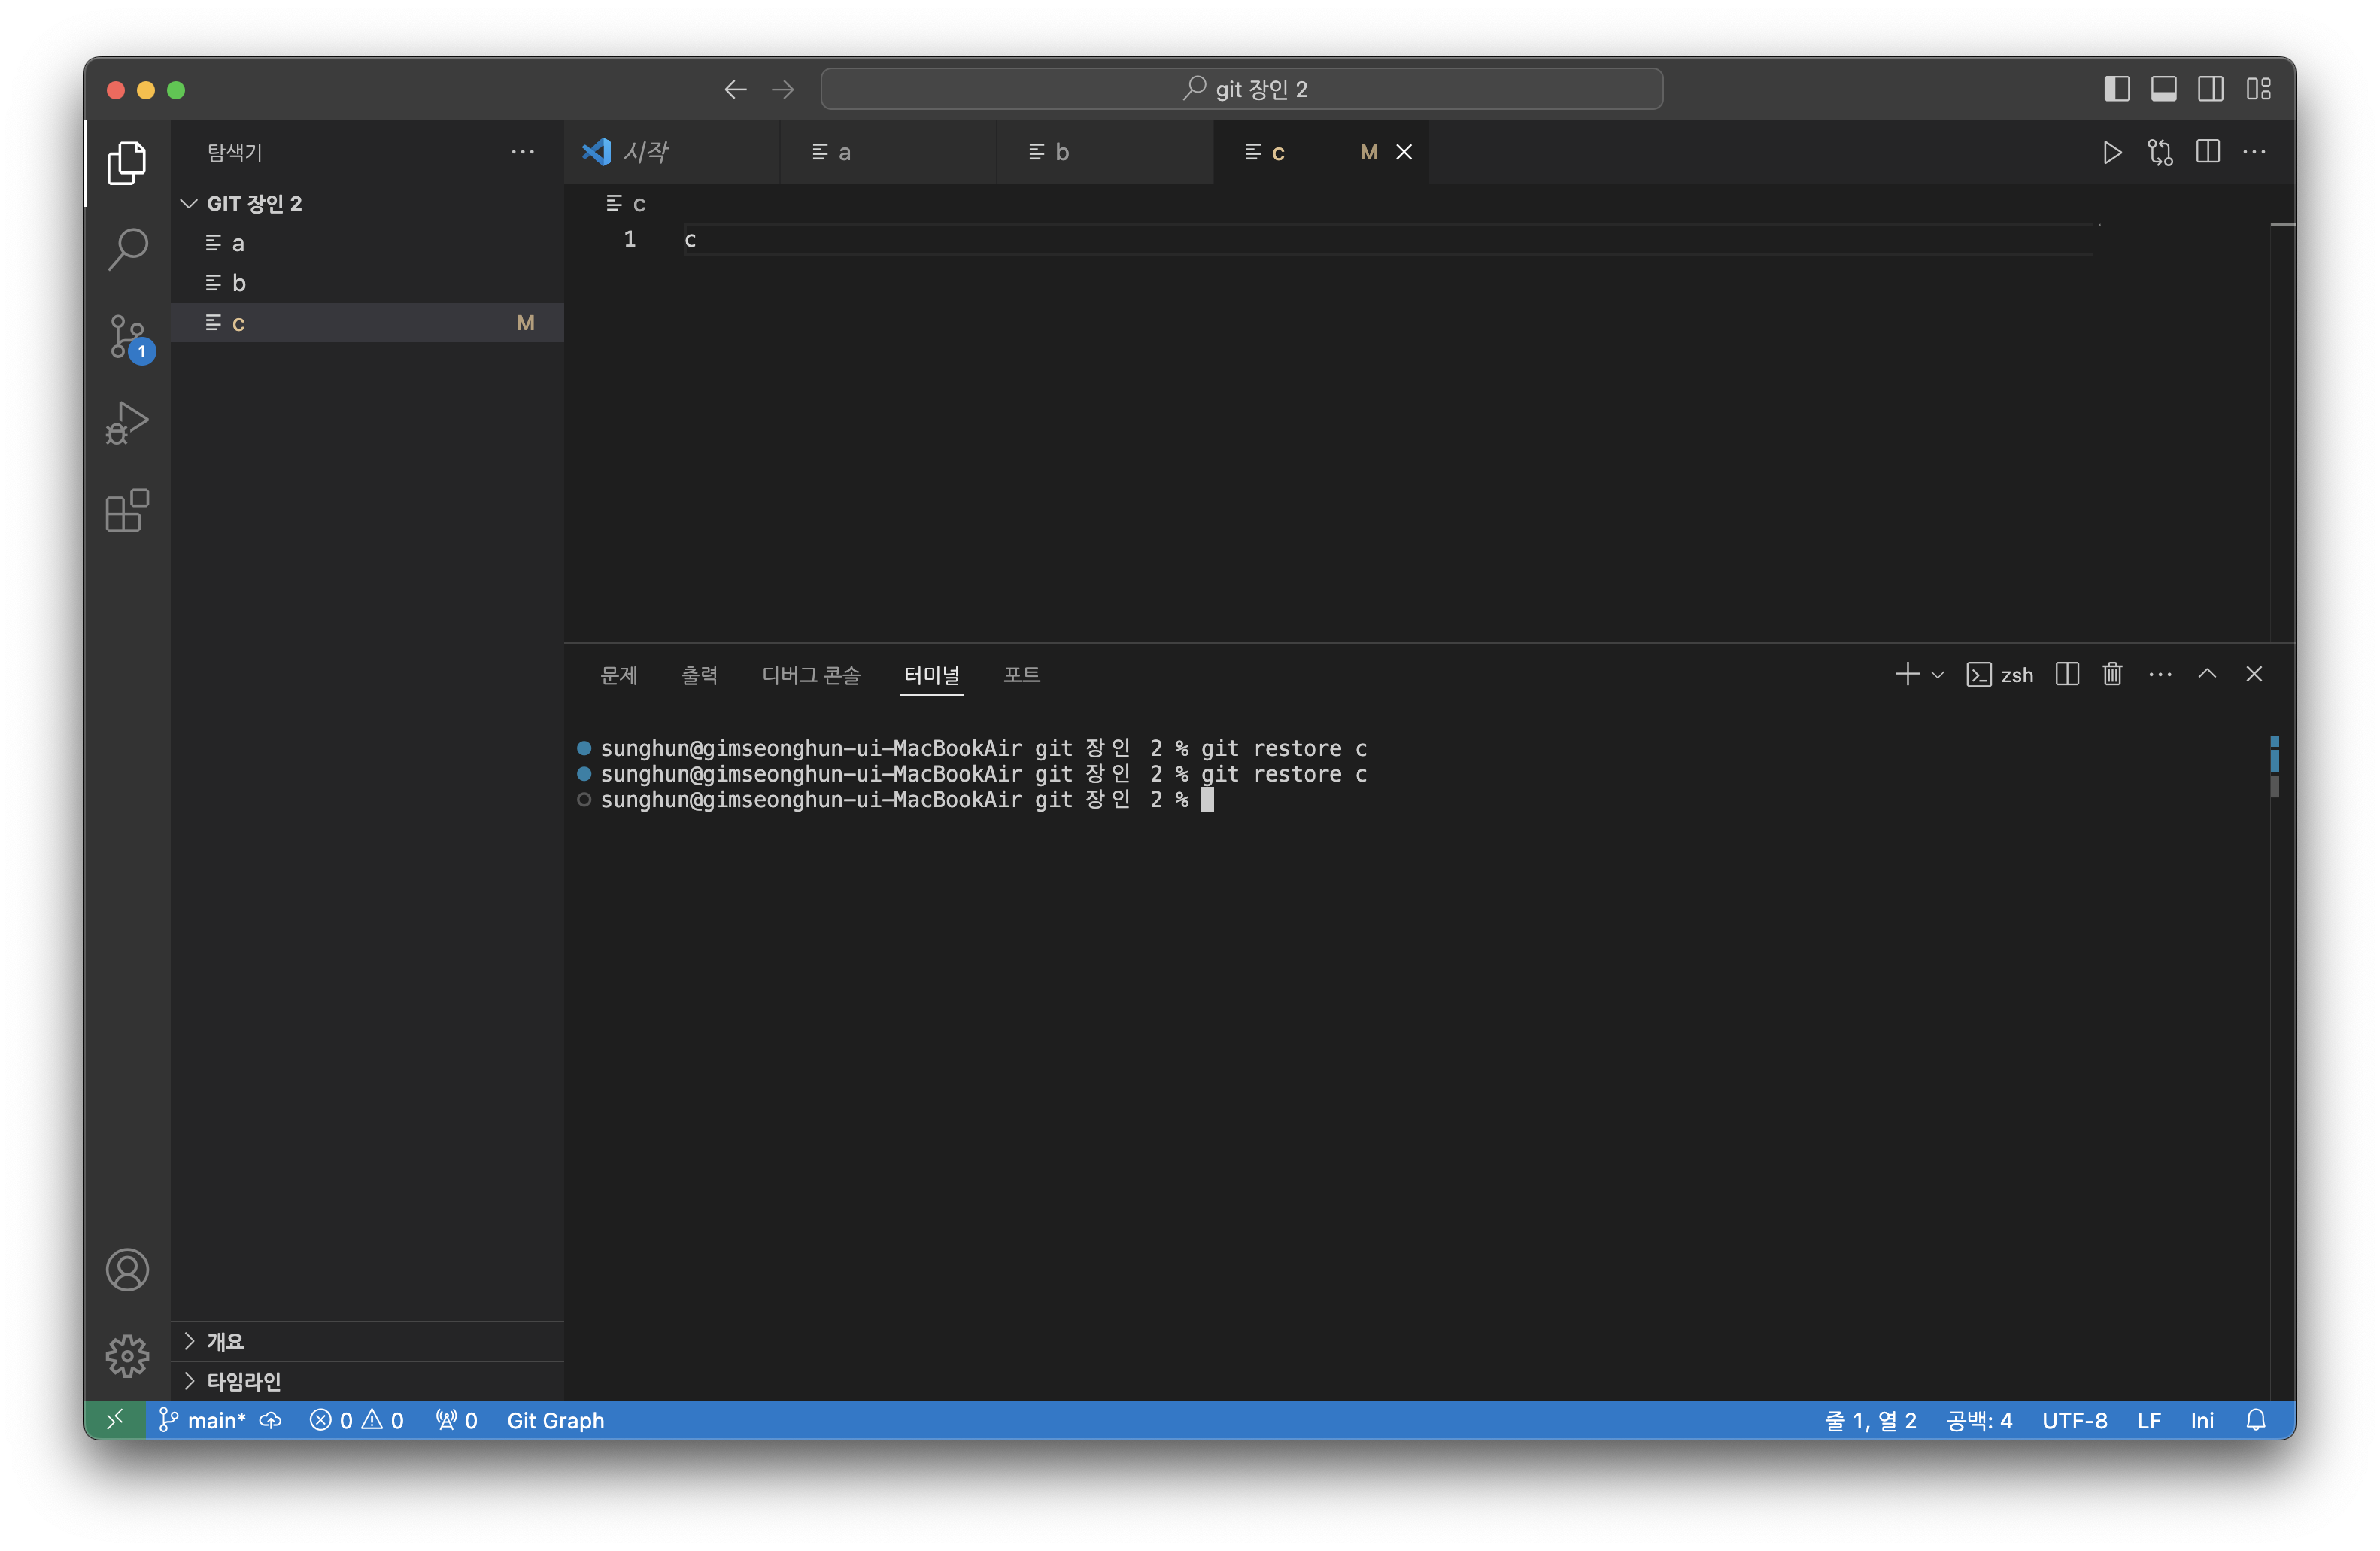This screenshot has width=2380, height=1551.
Task: Toggle the bottom panel visibility
Action: pyautogui.click(x=2164, y=89)
